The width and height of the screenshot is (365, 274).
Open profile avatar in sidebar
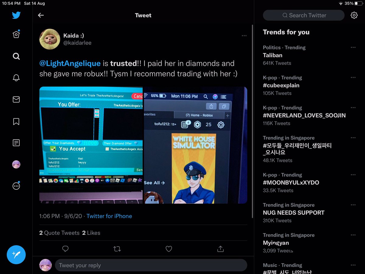click(x=16, y=165)
